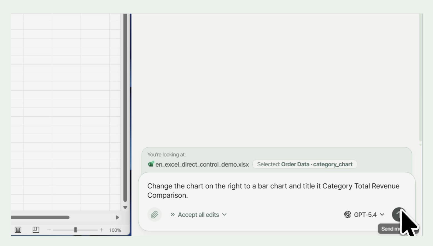Switch to Page Layout view icon

click(x=18, y=230)
